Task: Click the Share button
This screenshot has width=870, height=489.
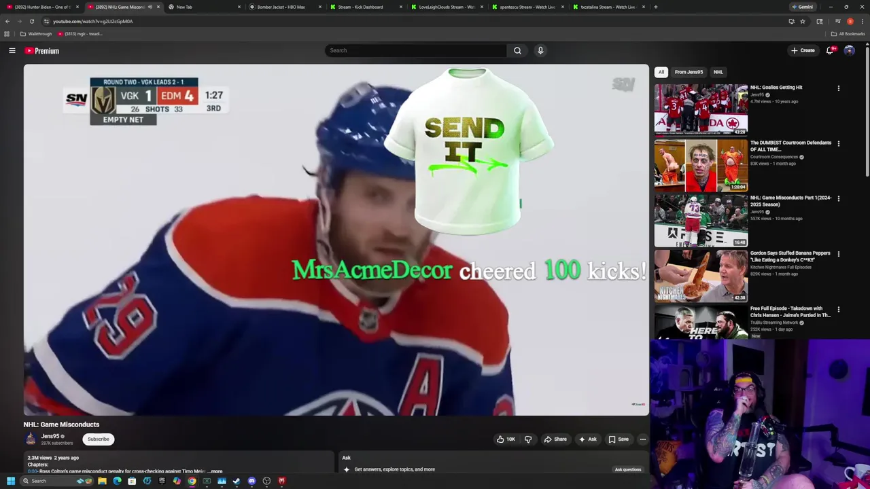Action: coord(555,439)
